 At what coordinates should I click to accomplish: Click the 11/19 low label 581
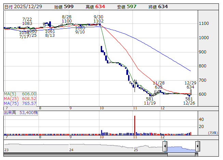point(150,99)
